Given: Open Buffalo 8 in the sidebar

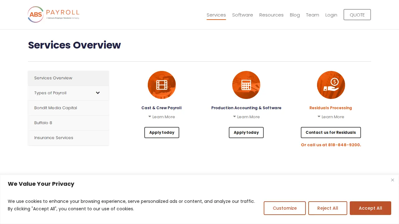Looking at the screenshot, I should click(69, 123).
